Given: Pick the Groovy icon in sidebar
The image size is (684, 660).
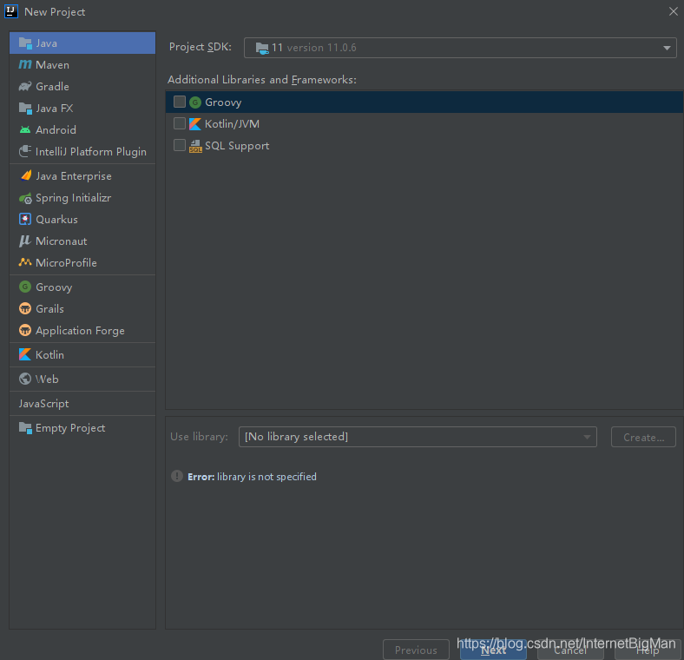Looking at the screenshot, I should (25, 287).
